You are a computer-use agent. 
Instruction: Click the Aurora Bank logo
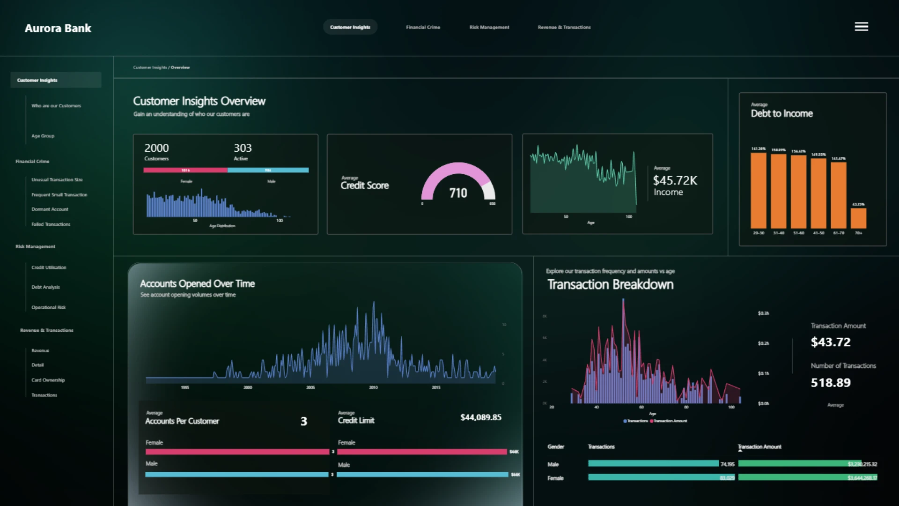click(x=58, y=28)
